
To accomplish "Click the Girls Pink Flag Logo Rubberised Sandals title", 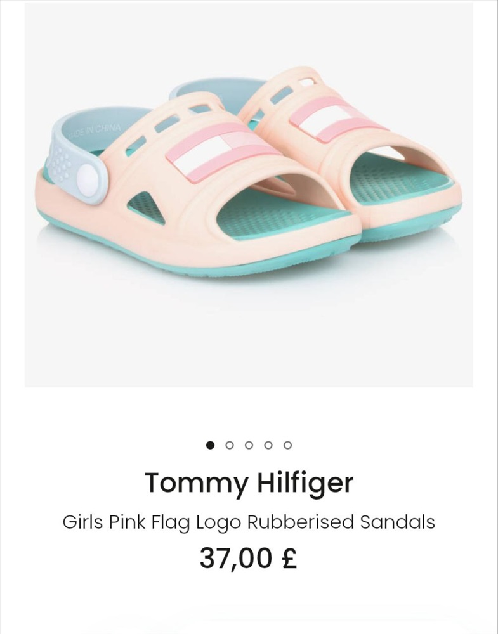I will pos(249,522).
